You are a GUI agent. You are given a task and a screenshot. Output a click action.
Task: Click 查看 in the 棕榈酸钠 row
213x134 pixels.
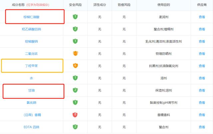[202, 41]
